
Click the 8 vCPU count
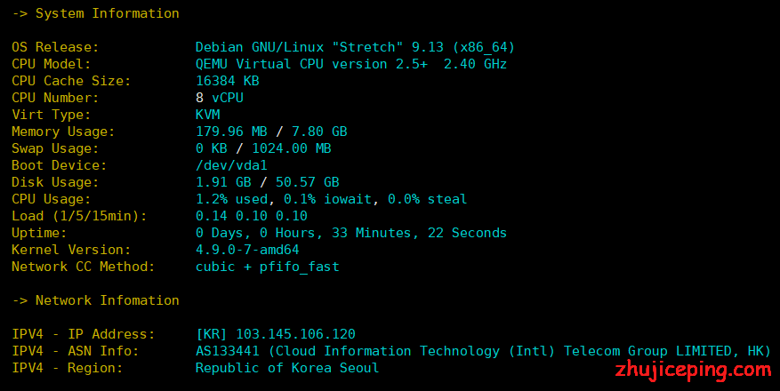pyautogui.click(x=220, y=98)
